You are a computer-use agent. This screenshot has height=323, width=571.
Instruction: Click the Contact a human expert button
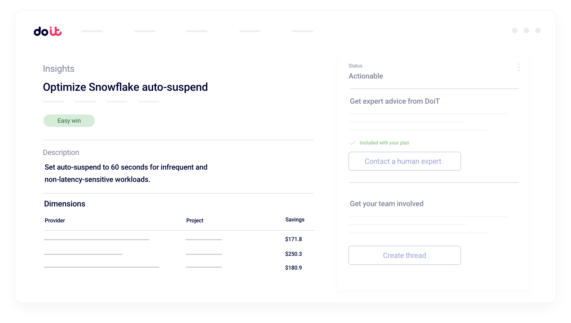(404, 161)
